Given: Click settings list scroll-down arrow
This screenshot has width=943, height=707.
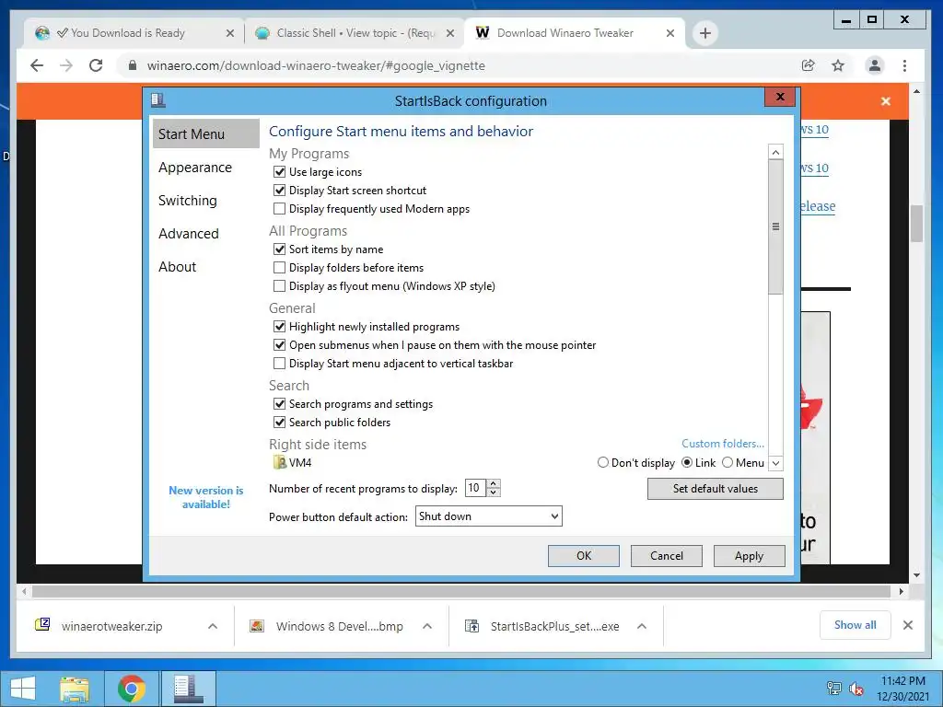Looking at the screenshot, I should pyautogui.click(x=775, y=463).
